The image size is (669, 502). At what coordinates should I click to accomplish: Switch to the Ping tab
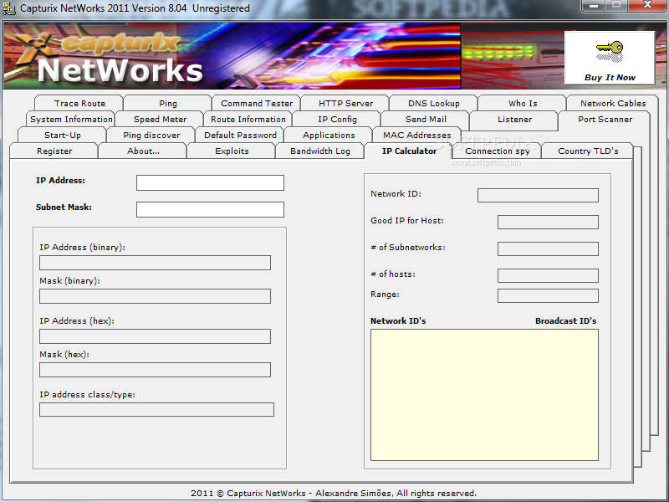click(x=168, y=103)
